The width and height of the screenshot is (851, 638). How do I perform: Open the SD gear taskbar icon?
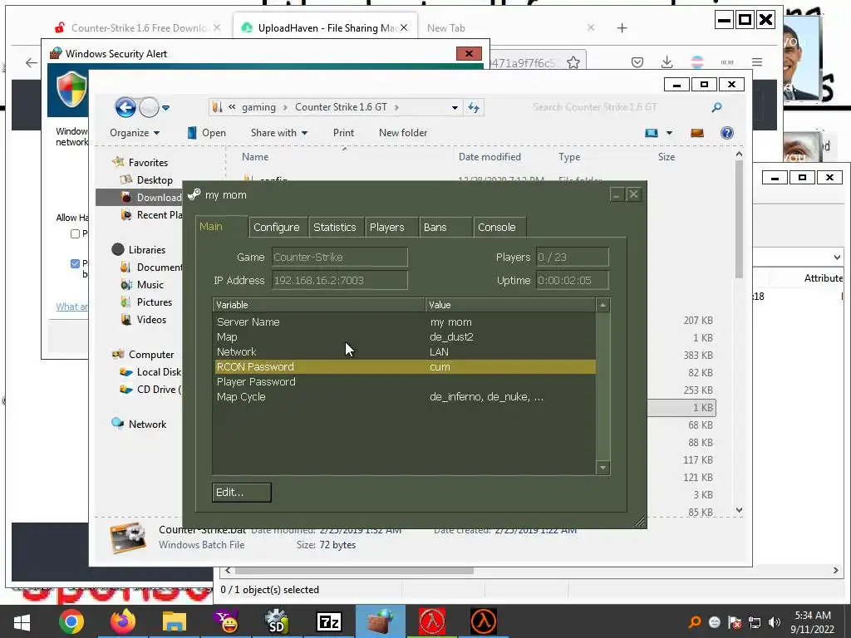tap(277, 621)
